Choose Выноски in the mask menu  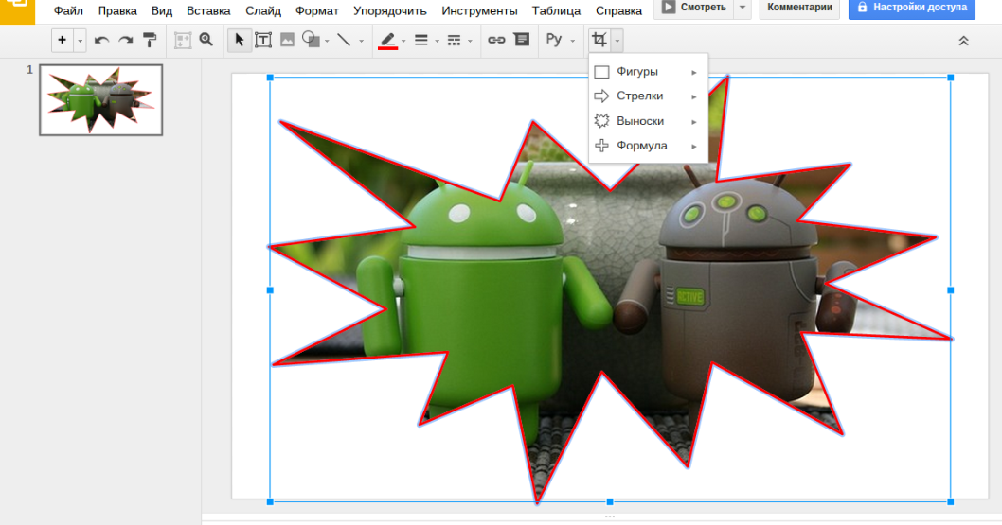click(x=648, y=121)
